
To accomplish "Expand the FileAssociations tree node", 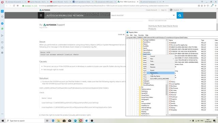I will coord(138,89).
